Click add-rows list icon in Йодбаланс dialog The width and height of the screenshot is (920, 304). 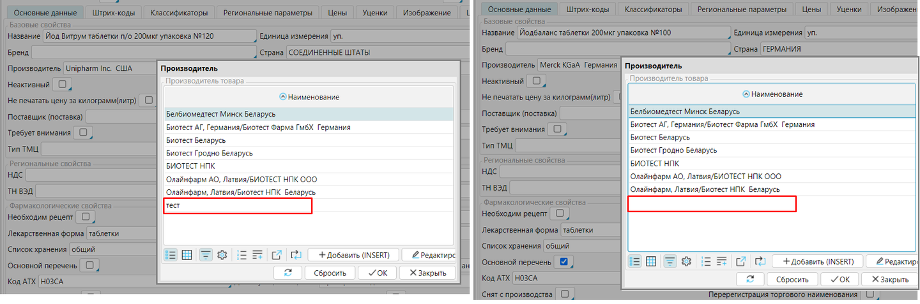point(722,261)
